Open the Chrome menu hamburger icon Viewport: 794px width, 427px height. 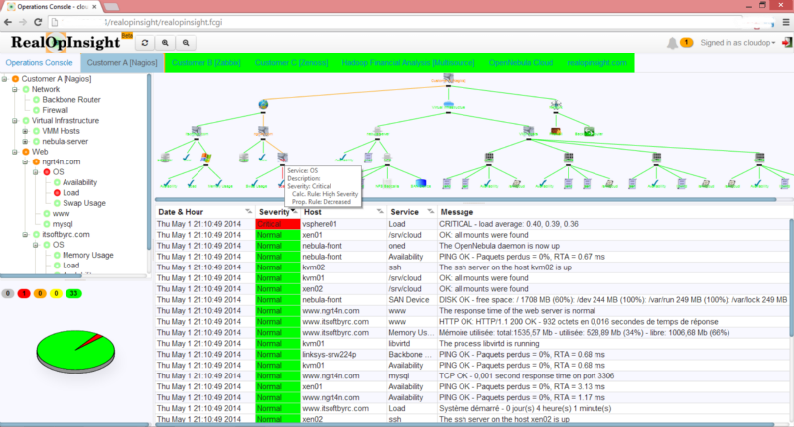[786, 22]
